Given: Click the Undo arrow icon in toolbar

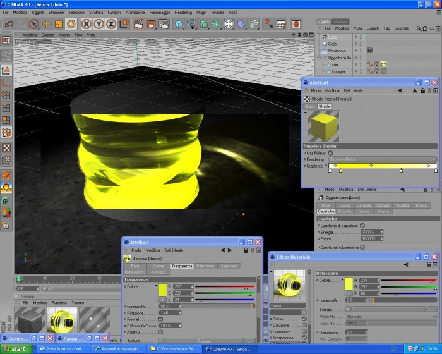Looking at the screenshot, I should [9, 24].
